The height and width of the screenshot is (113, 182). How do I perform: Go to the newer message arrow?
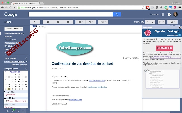click(x=148, y=22)
